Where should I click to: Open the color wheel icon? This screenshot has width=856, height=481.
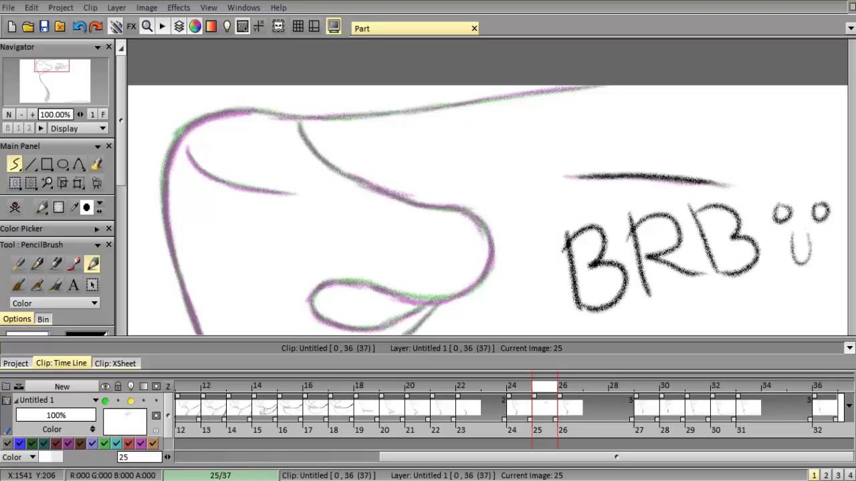click(195, 27)
